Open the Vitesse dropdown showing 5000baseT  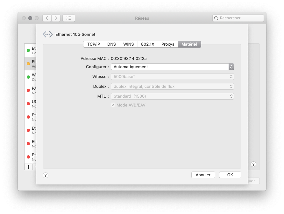click(x=172, y=77)
